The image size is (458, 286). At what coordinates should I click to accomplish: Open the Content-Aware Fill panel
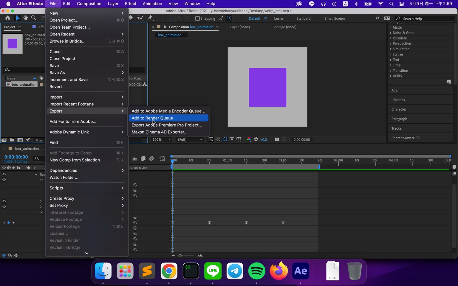click(x=406, y=138)
